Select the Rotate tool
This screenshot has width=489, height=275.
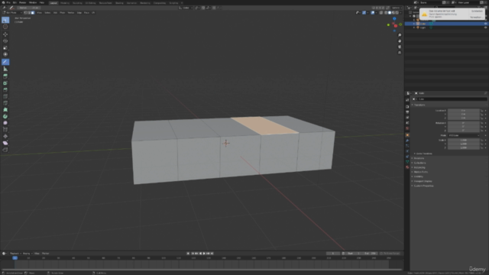(x=5, y=40)
